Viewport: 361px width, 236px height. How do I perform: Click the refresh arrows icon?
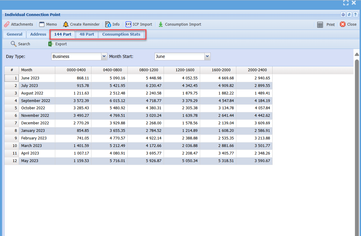click(349, 14)
